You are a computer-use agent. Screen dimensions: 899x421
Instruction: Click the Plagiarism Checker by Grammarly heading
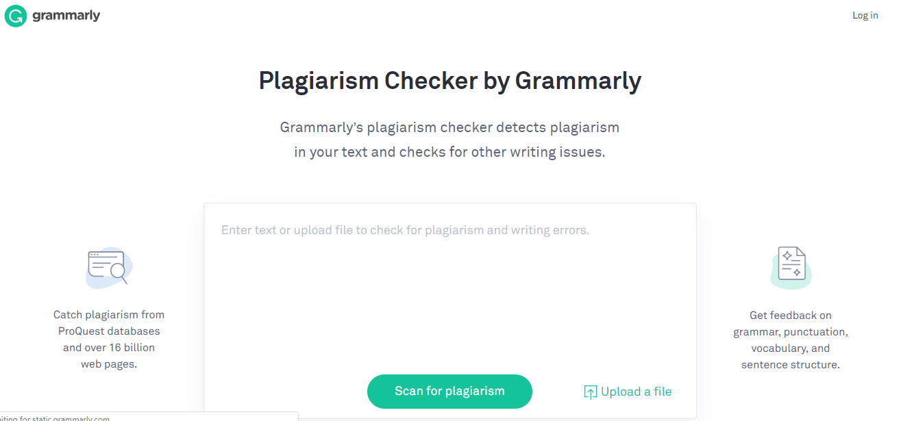tap(449, 80)
